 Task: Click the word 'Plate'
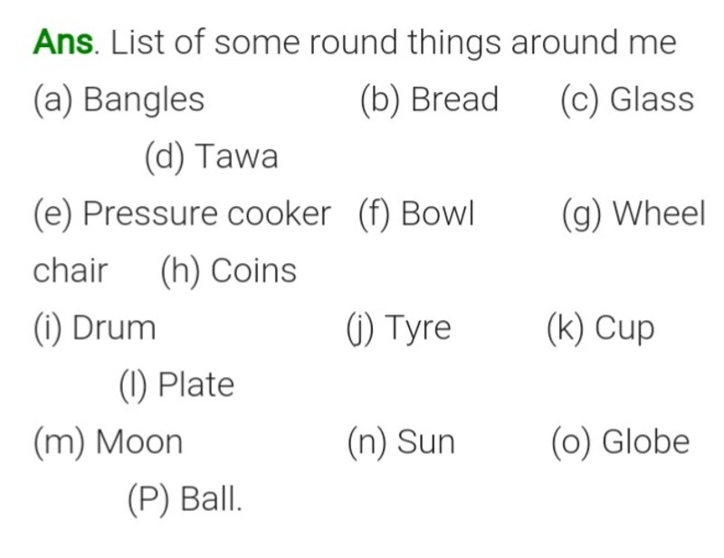196,384
